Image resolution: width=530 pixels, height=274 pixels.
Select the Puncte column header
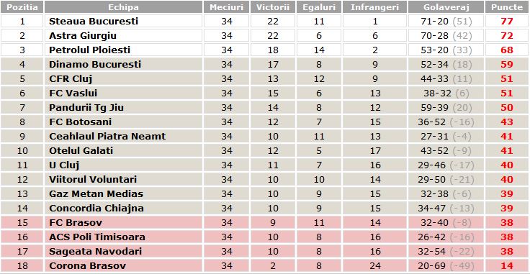[x=507, y=7]
